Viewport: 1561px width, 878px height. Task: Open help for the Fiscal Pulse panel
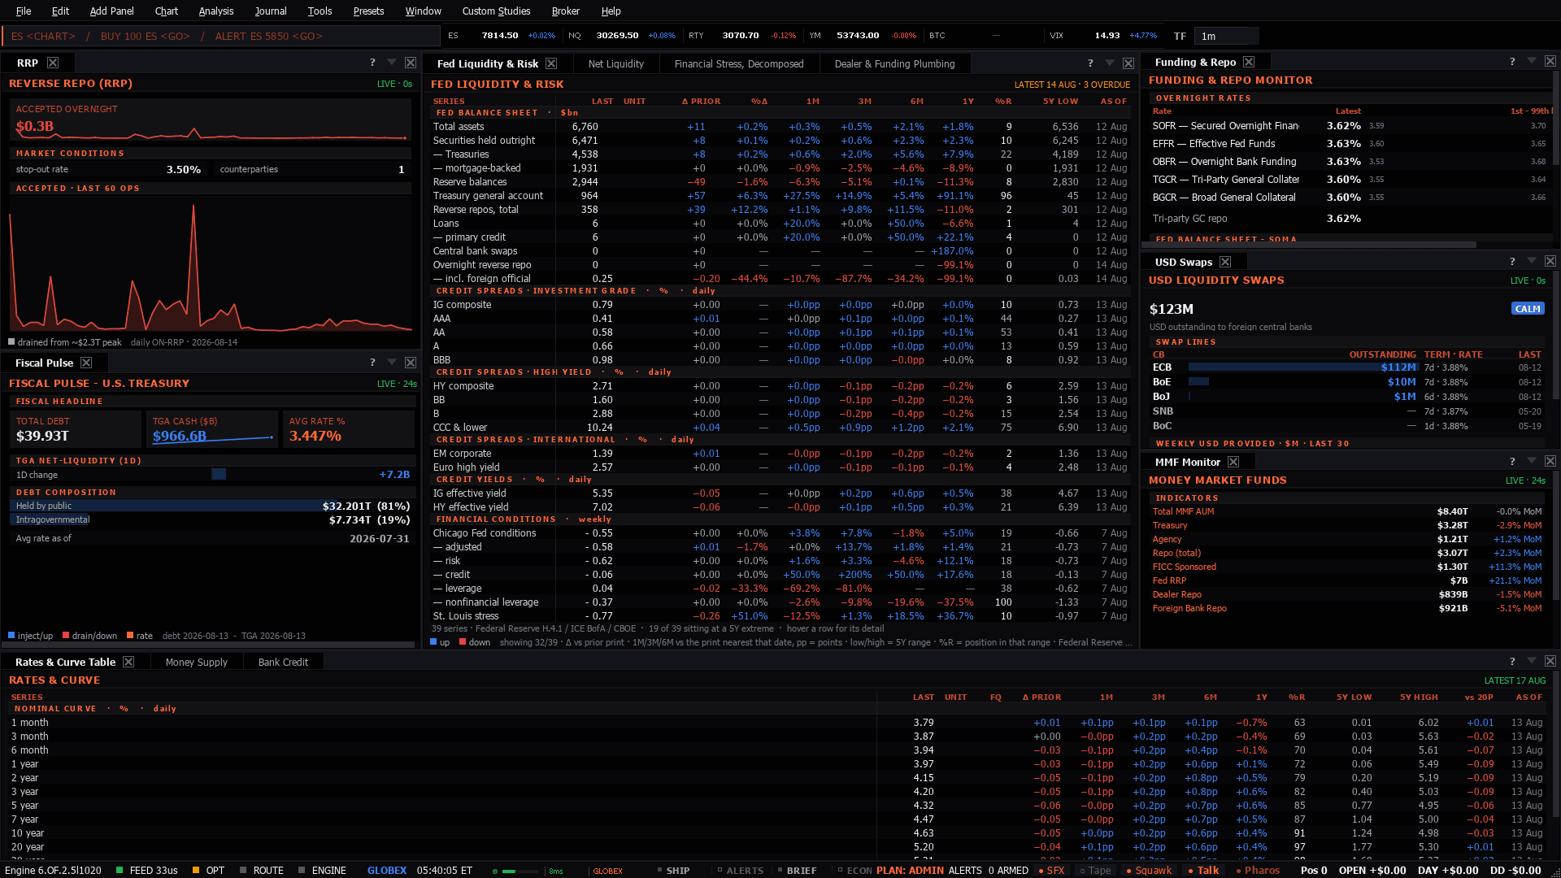click(372, 363)
